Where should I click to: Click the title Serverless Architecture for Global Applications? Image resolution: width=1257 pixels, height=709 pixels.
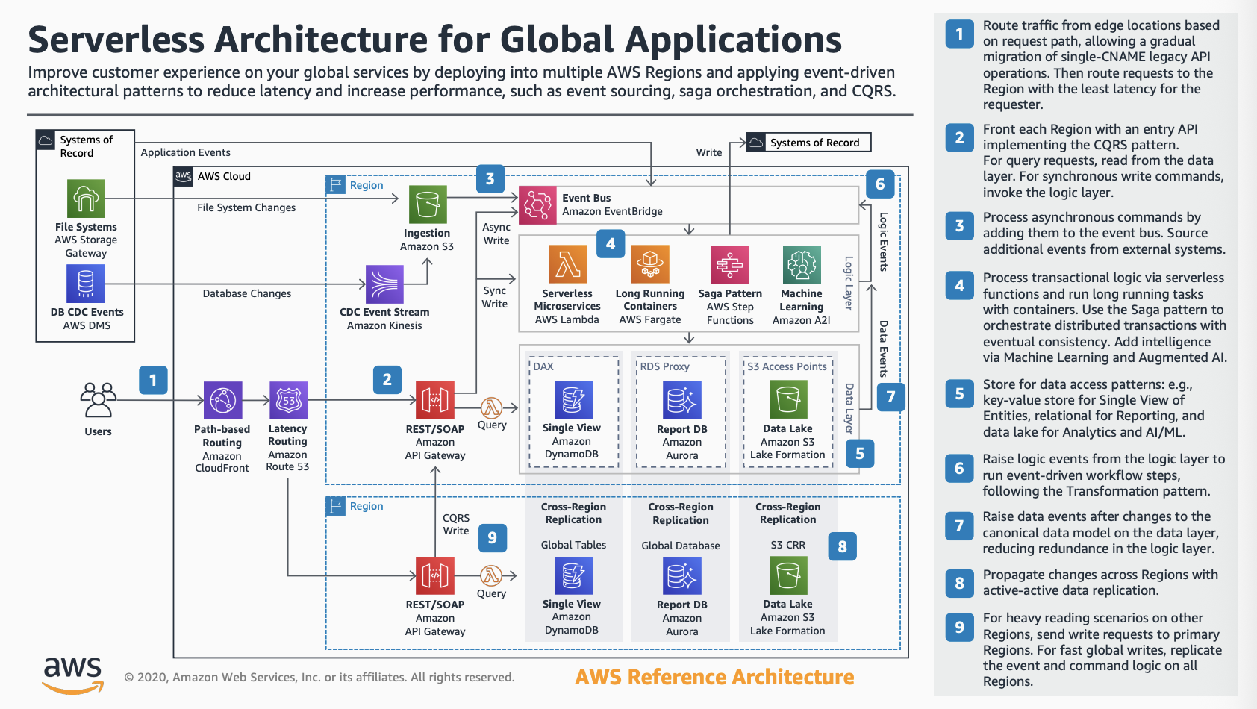click(435, 40)
